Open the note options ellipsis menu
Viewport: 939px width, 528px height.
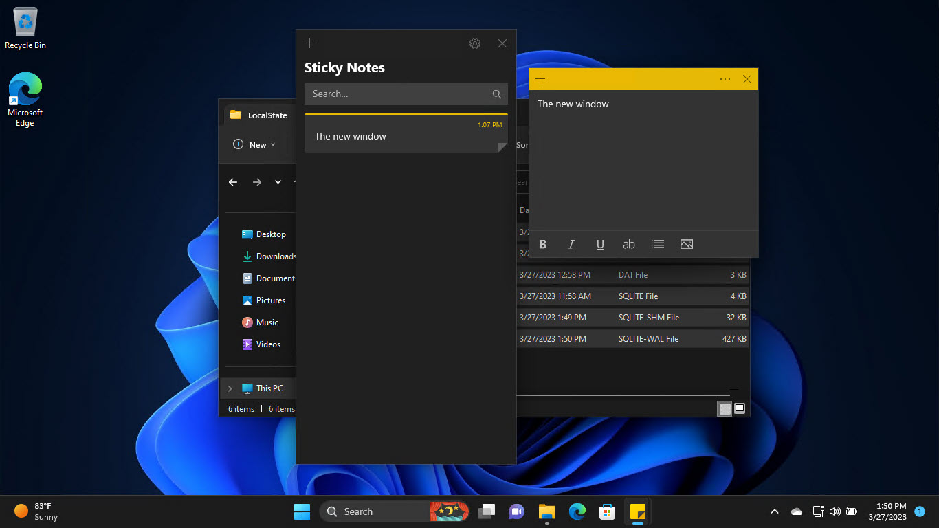725,78
